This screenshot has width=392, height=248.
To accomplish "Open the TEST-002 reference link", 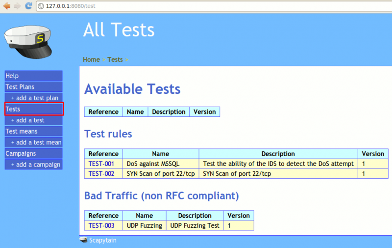I will (x=101, y=174).
